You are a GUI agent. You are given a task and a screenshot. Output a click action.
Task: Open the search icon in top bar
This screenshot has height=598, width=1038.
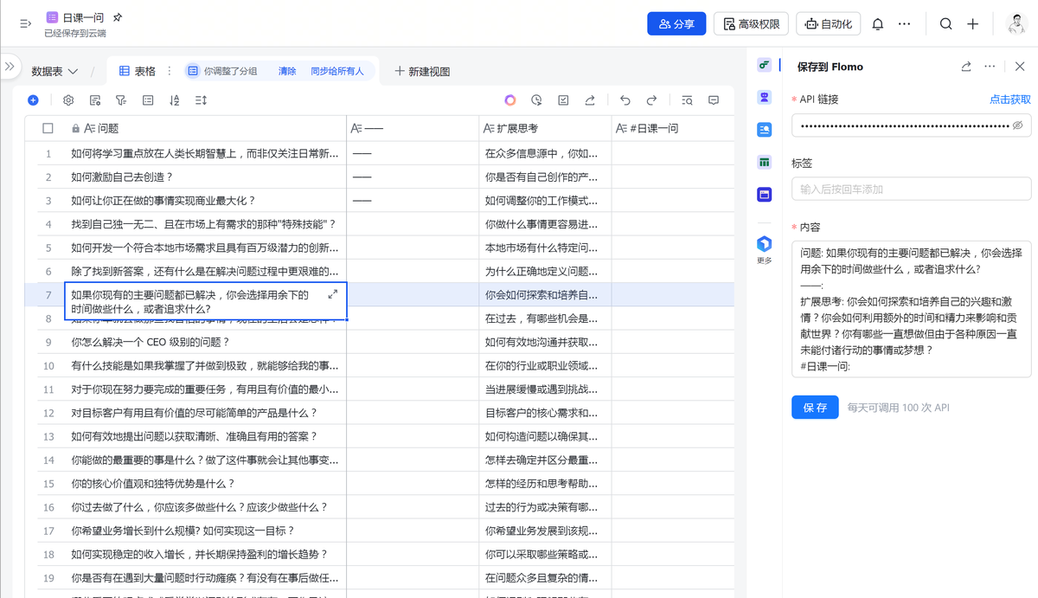(946, 24)
